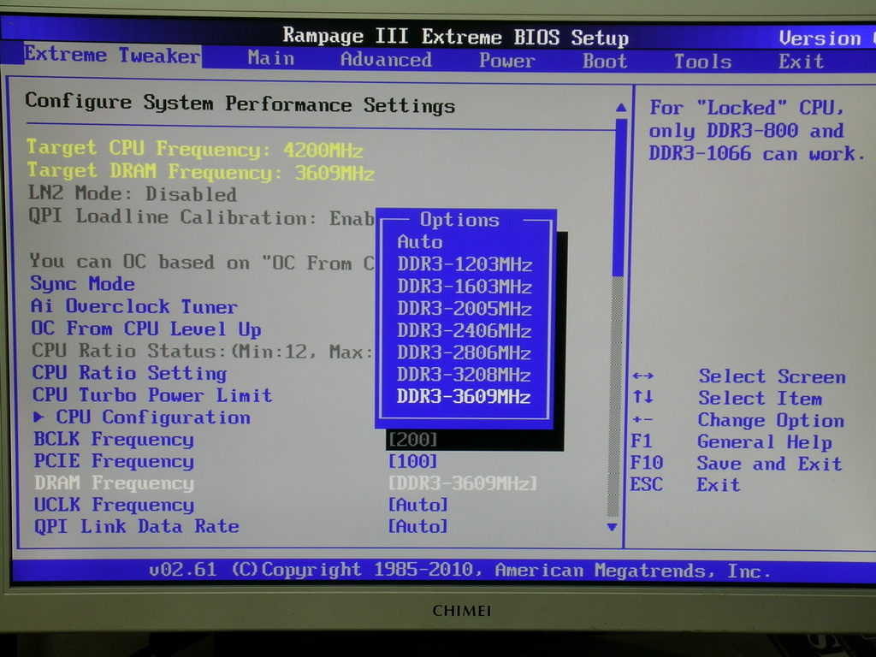Select the DRAM Frequency label

pyautogui.click(x=115, y=482)
